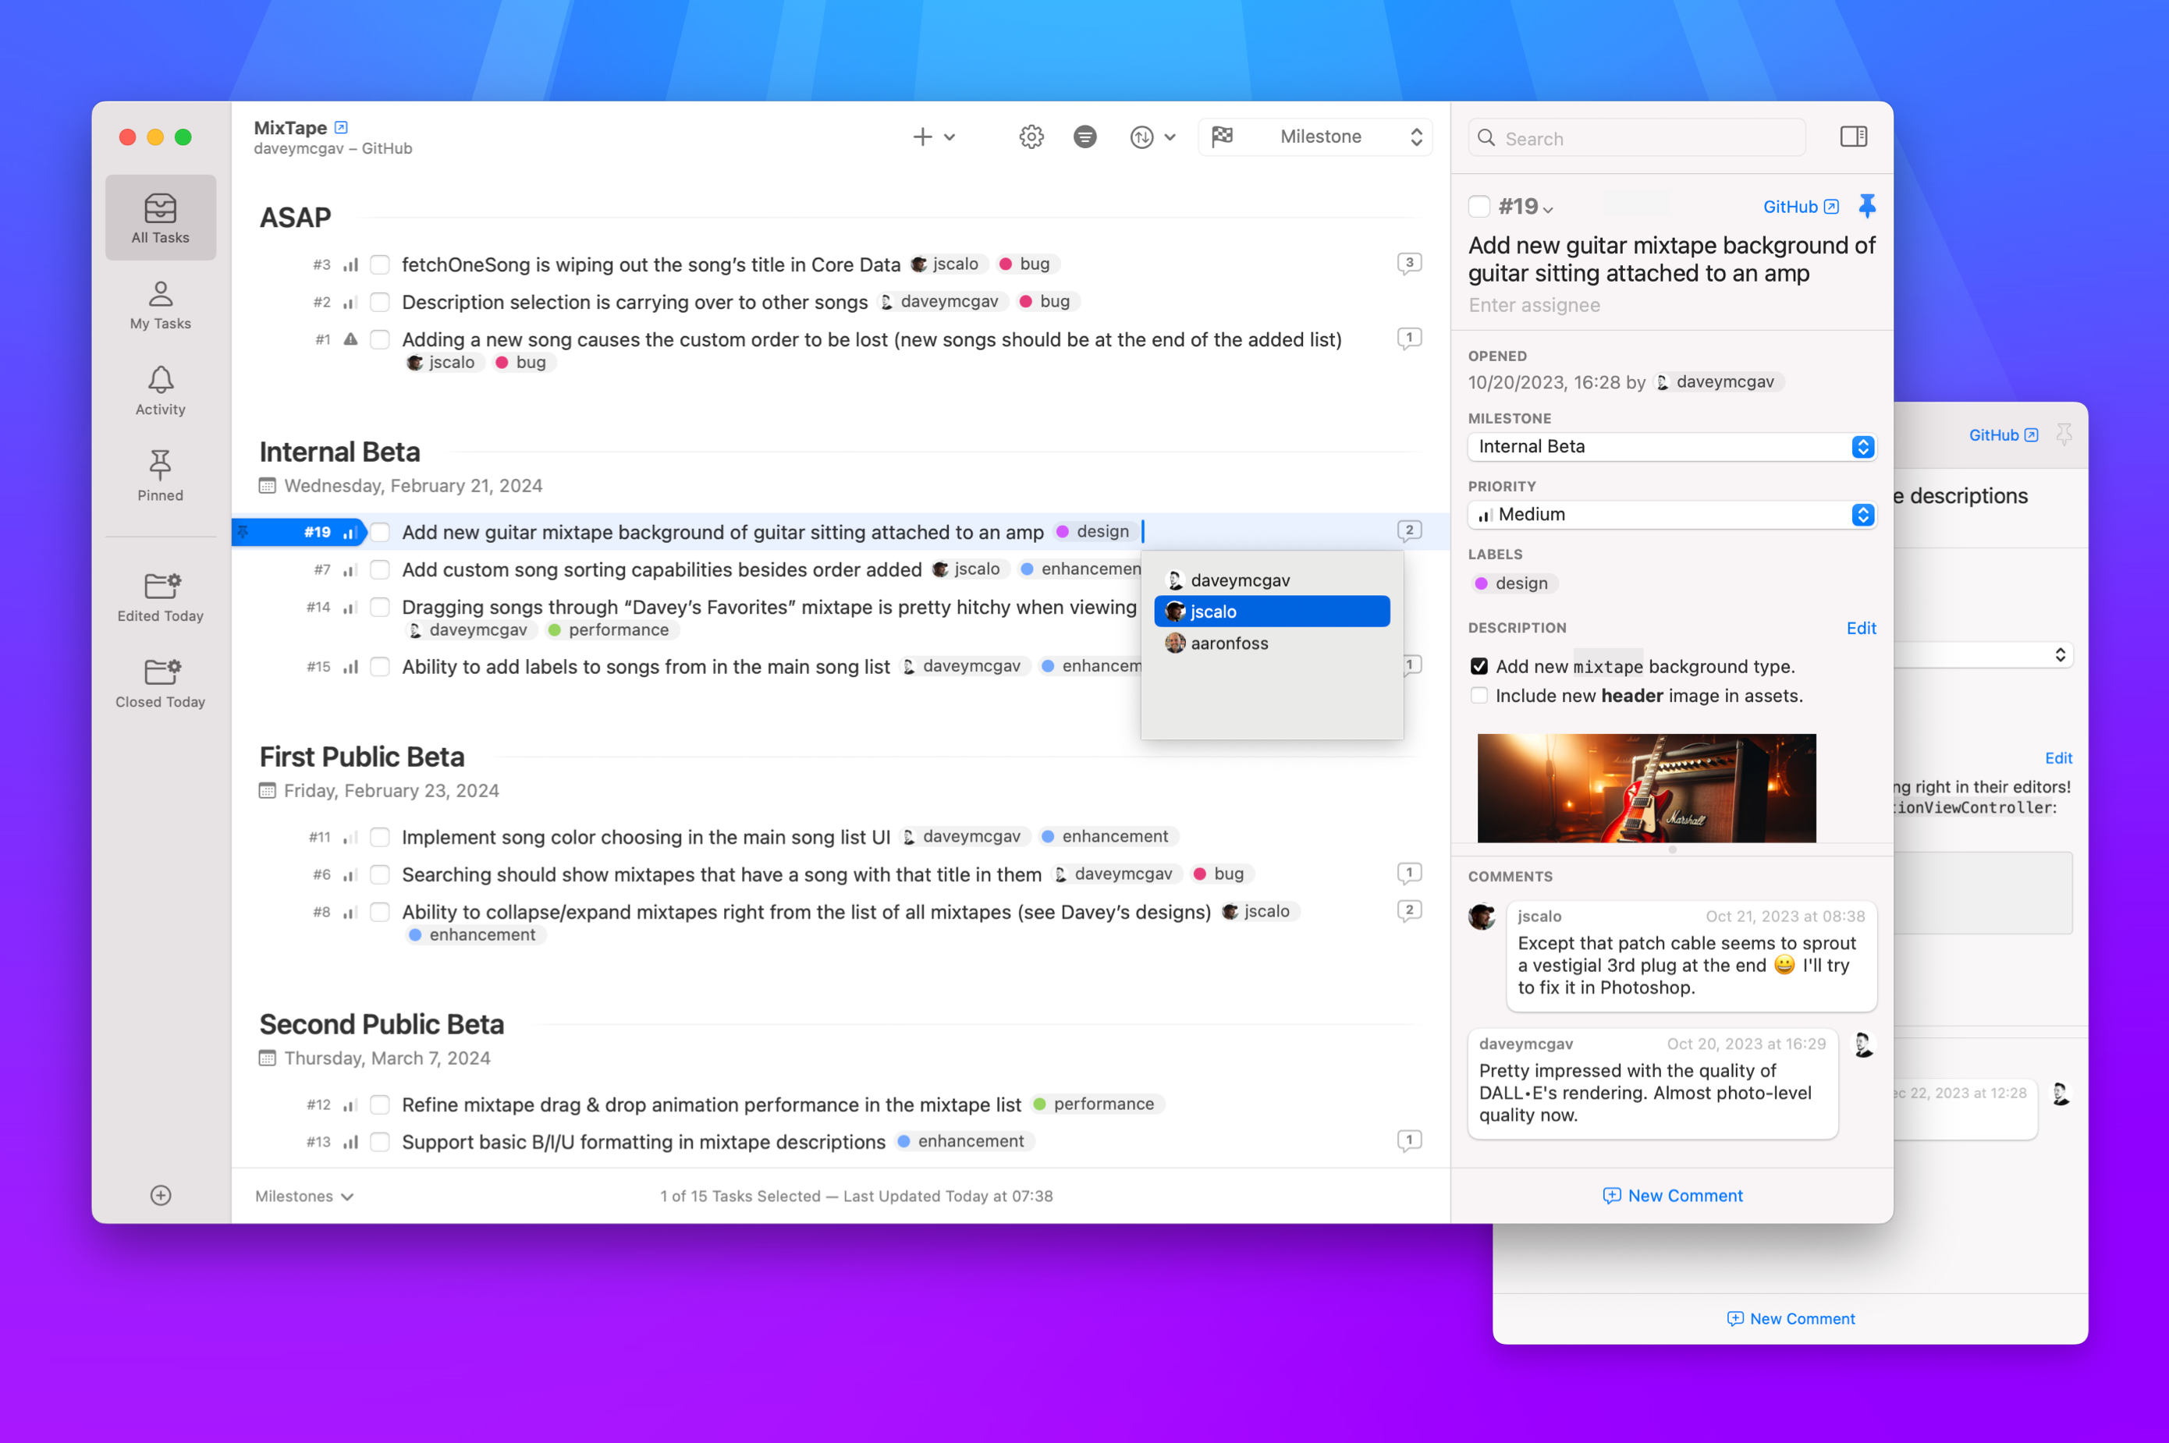This screenshot has height=1443, width=2169.
Task: Click the purple design label dot
Action: point(1482,583)
